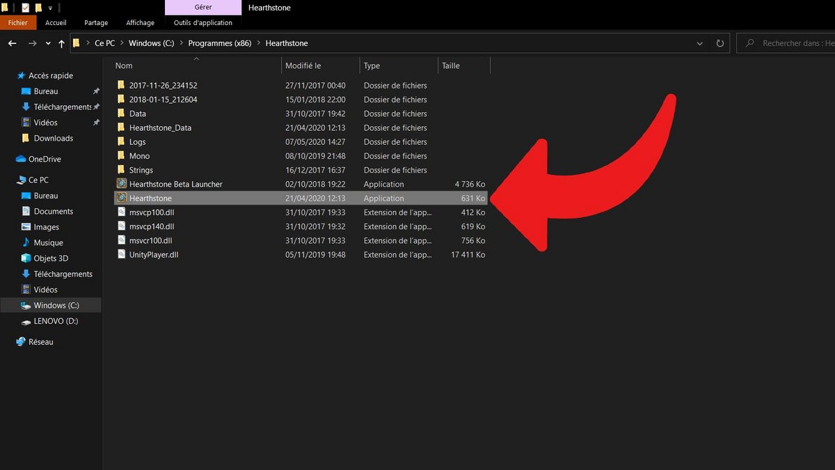Open Réseau in the sidebar
This screenshot has height=470, width=835.
click(41, 342)
